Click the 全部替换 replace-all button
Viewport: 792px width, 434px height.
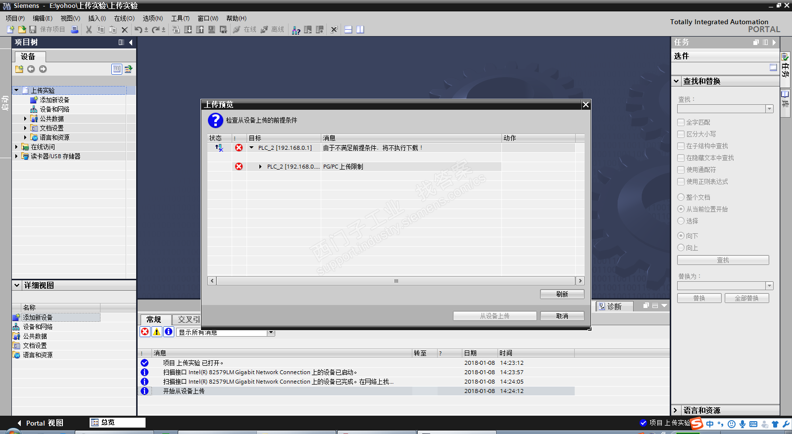pos(747,298)
